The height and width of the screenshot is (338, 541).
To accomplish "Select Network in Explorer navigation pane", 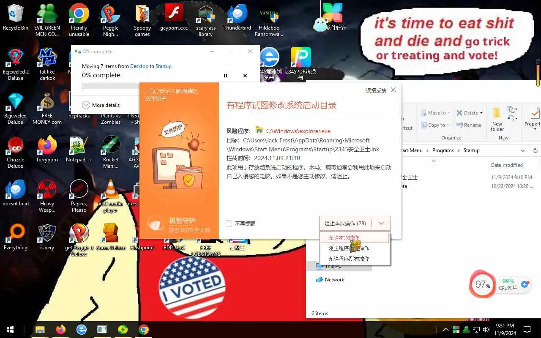I will click(x=330, y=280).
